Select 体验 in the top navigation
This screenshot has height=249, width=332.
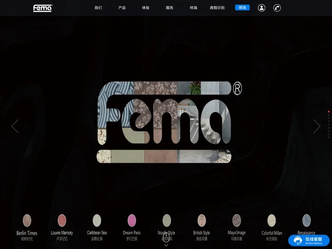click(146, 8)
